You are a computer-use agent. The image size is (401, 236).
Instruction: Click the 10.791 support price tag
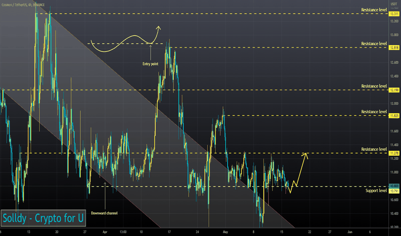click(x=394, y=191)
